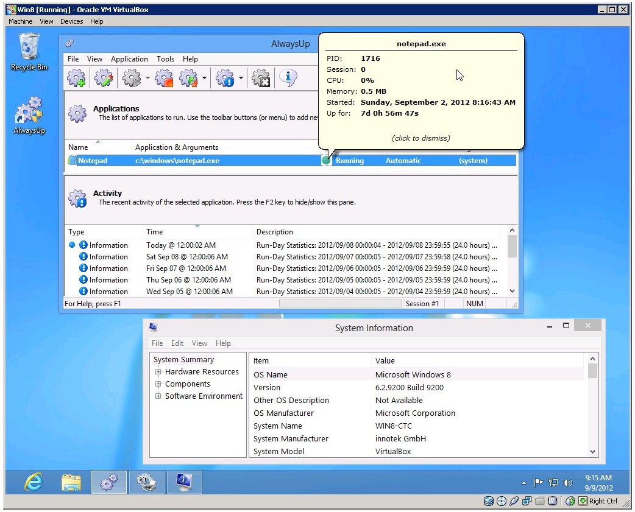Viewport: 635px width, 512px height.
Task: Open File Explorer from the taskbar
Action: pos(71,482)
